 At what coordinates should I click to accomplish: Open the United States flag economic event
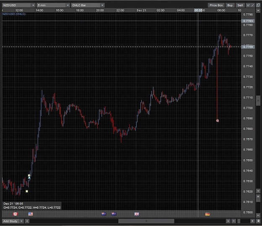pyautogui.click(x=31, y=214)
